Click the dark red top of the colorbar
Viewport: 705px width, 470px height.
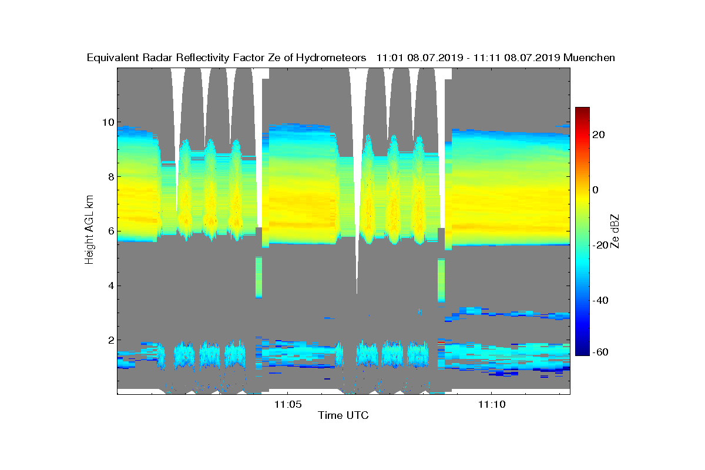[x=582, y=110]
